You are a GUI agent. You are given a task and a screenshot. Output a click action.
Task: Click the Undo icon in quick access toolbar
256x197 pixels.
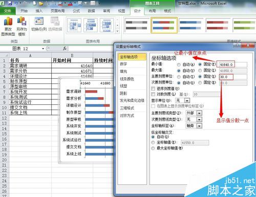[x=17, y=3]
